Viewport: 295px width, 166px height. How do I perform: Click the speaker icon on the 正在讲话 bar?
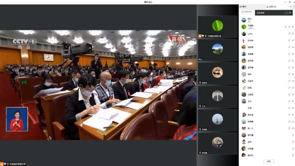click(x=286, y=13)
